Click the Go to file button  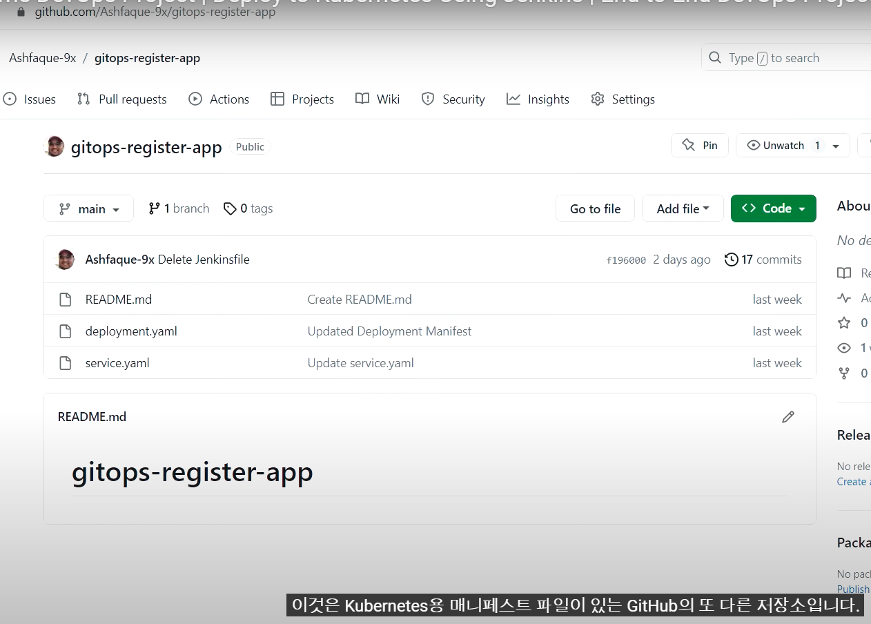pos(595,208)
